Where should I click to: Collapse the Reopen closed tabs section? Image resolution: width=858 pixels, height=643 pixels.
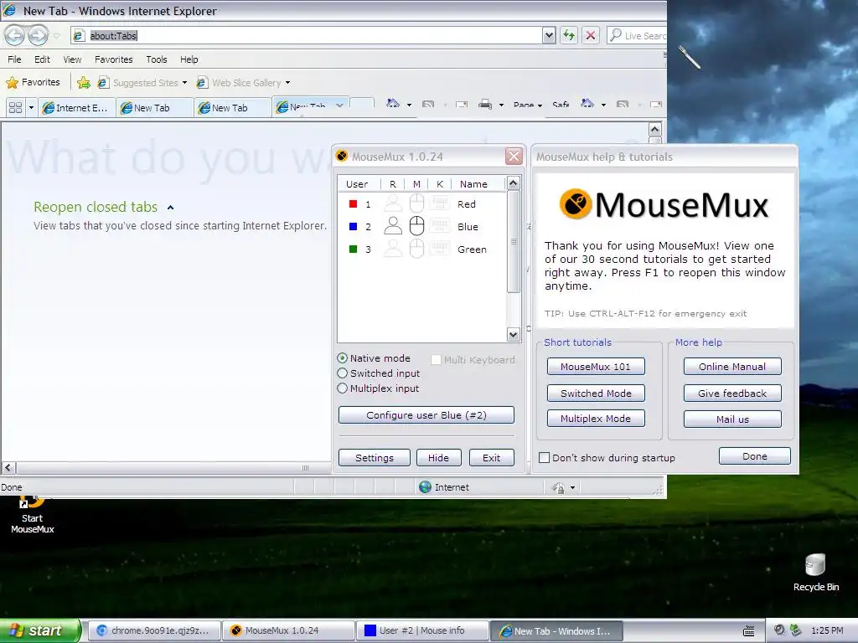coord(171,208)
